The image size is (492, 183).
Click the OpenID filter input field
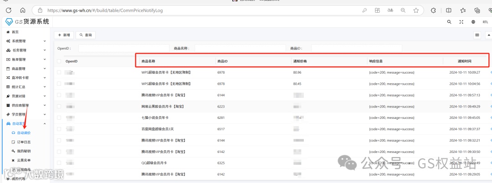tap(124, 48)
